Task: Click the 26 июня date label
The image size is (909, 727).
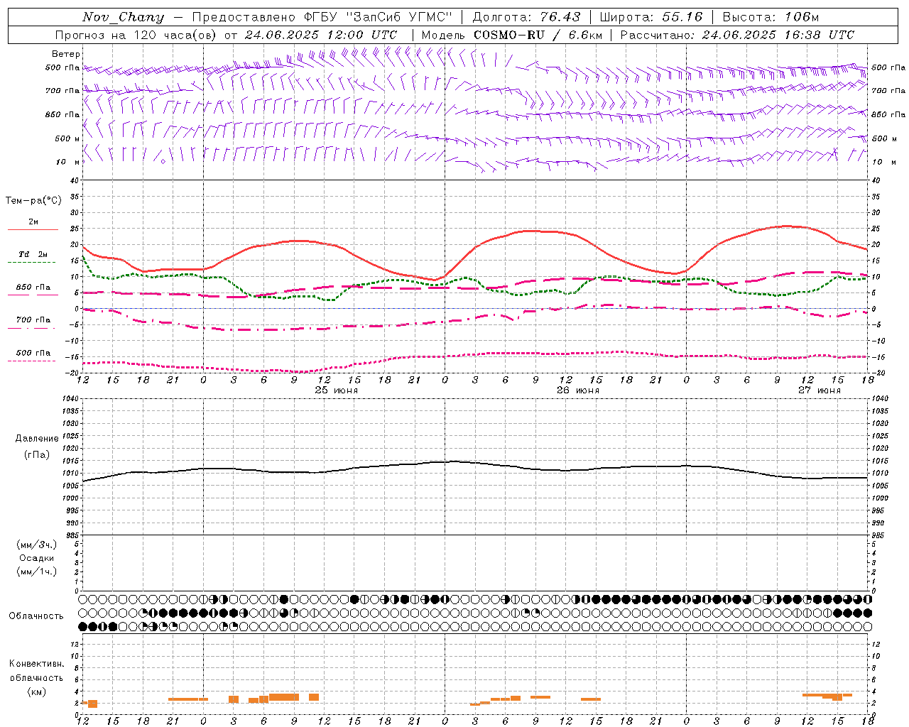Action: (x=578, y=390)
